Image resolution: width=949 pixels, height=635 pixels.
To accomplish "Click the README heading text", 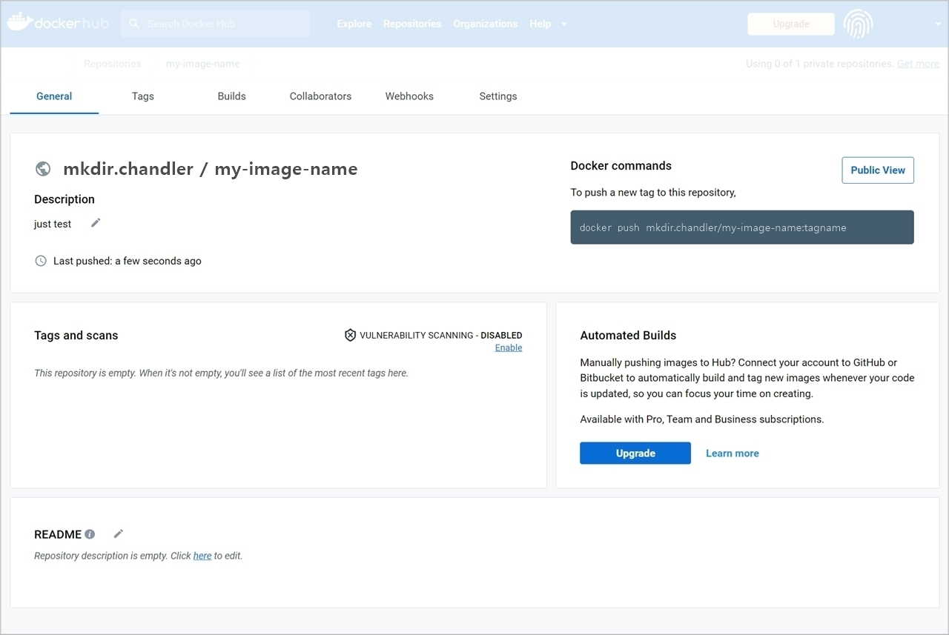I will [58, 534].
